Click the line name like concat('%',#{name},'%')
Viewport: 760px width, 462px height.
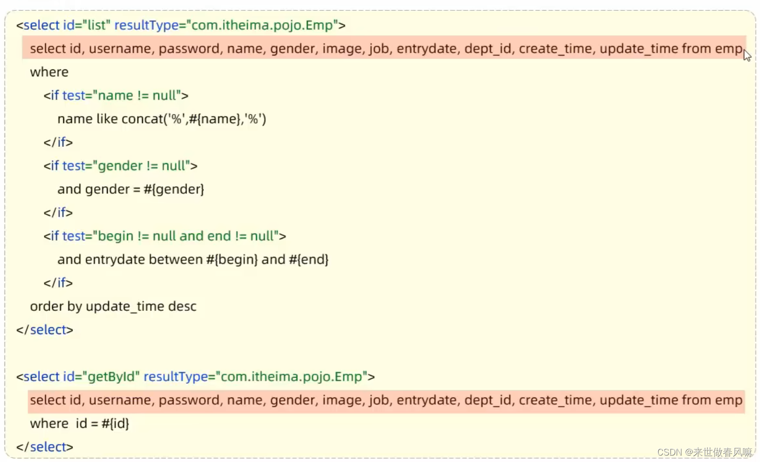tap(162, 119)
